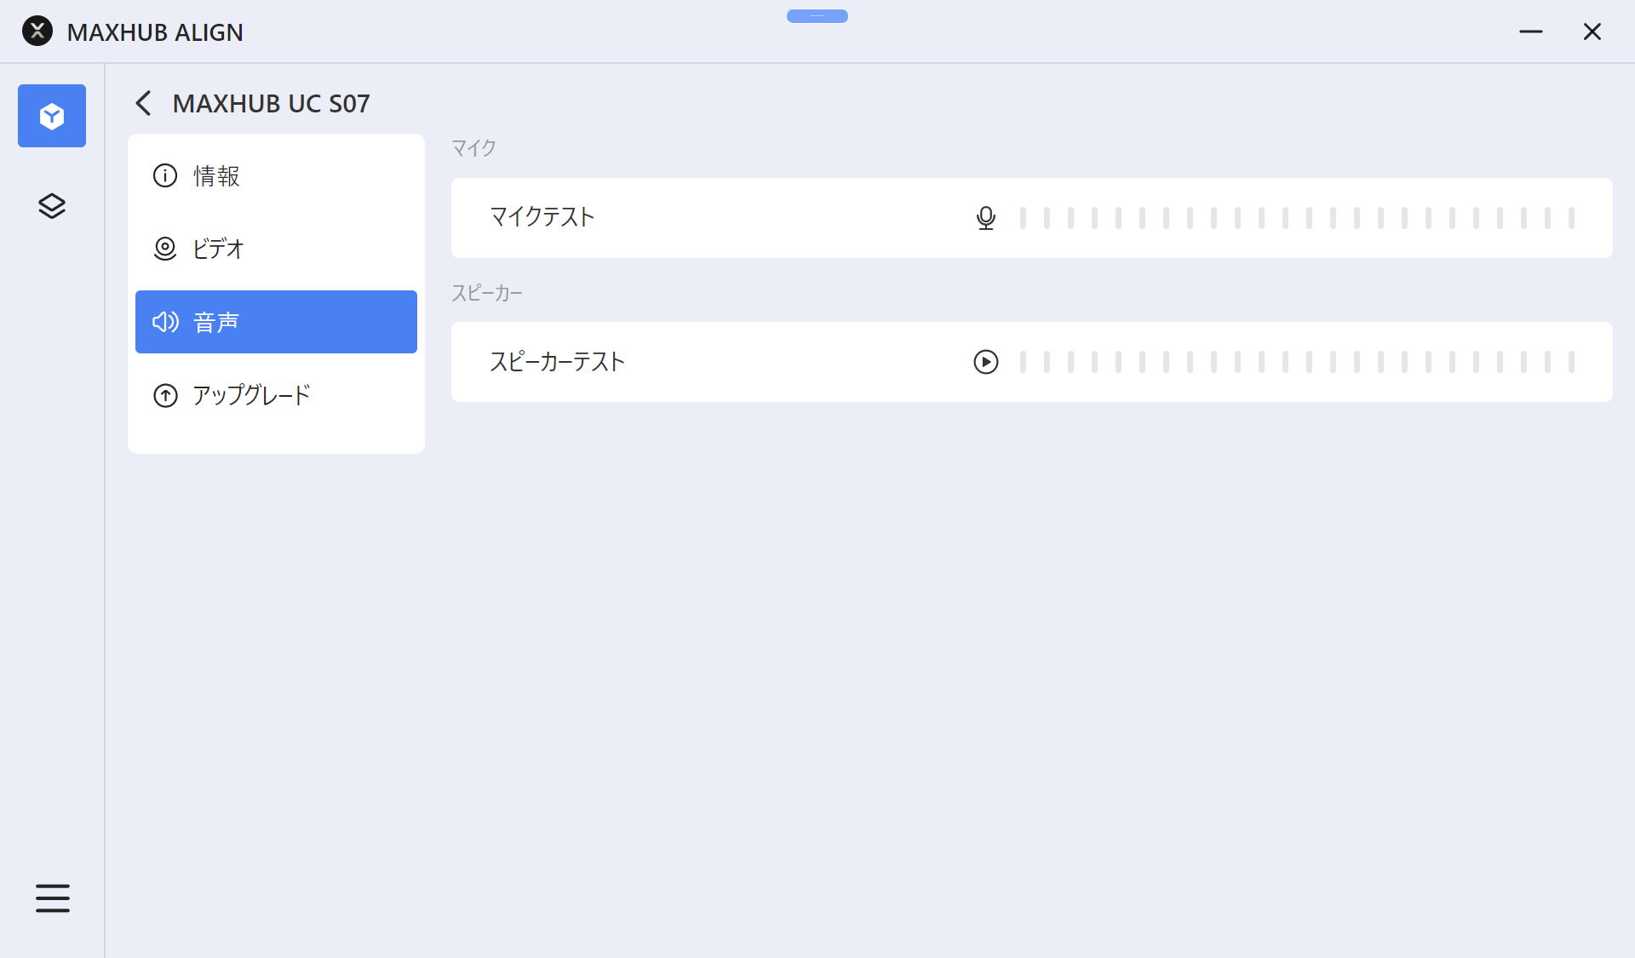Click the blue handle at top center
1635x958 pixels.
point(817,16)
